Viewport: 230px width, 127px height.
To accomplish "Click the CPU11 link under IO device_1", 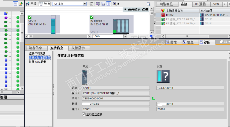I will 94,31.
